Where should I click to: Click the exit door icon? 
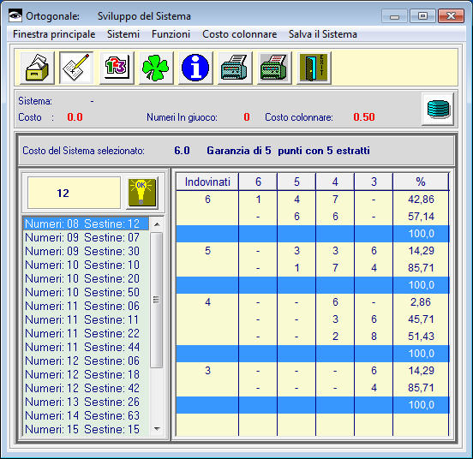314,68
